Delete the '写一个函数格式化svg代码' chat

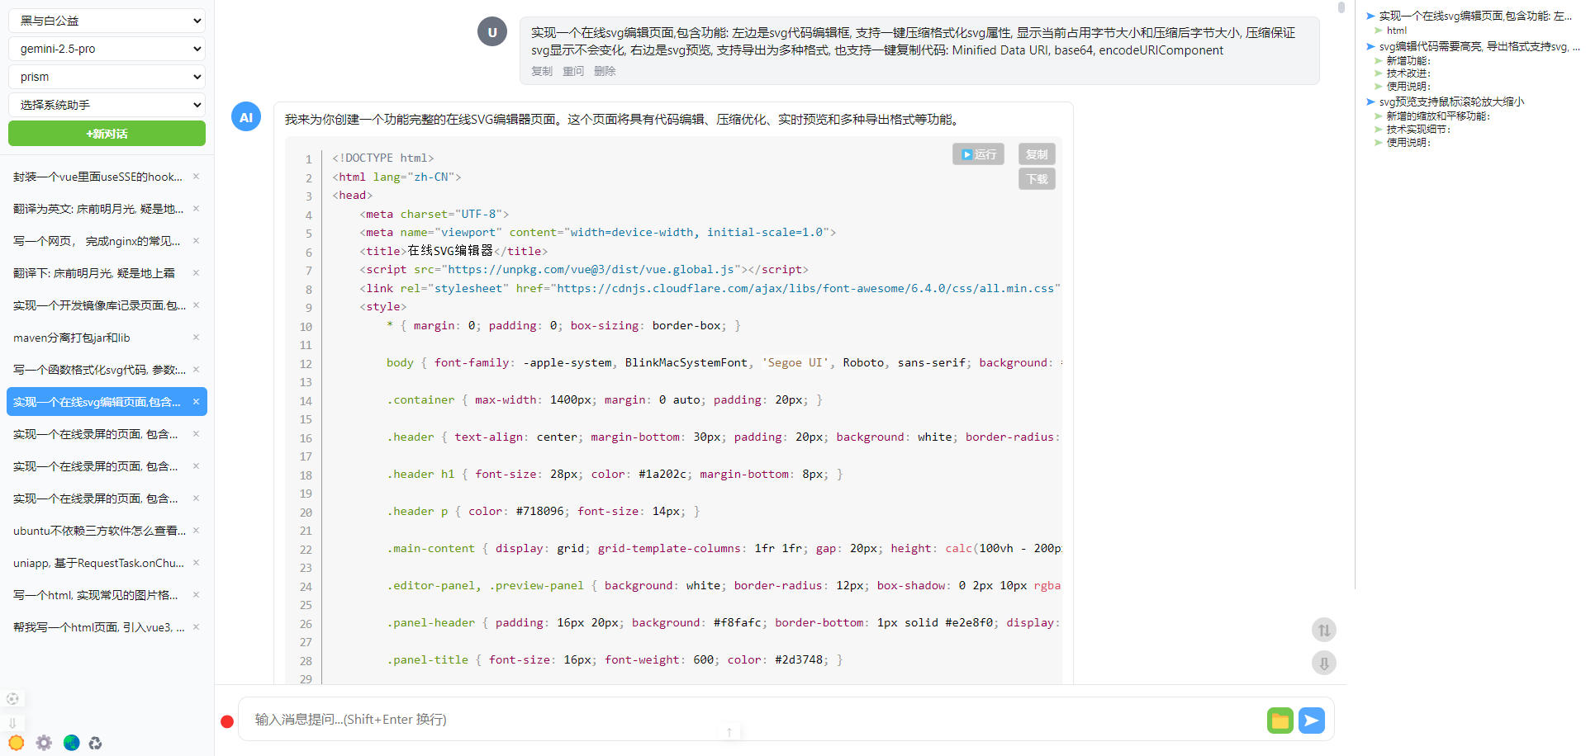[x=196, y=370]
